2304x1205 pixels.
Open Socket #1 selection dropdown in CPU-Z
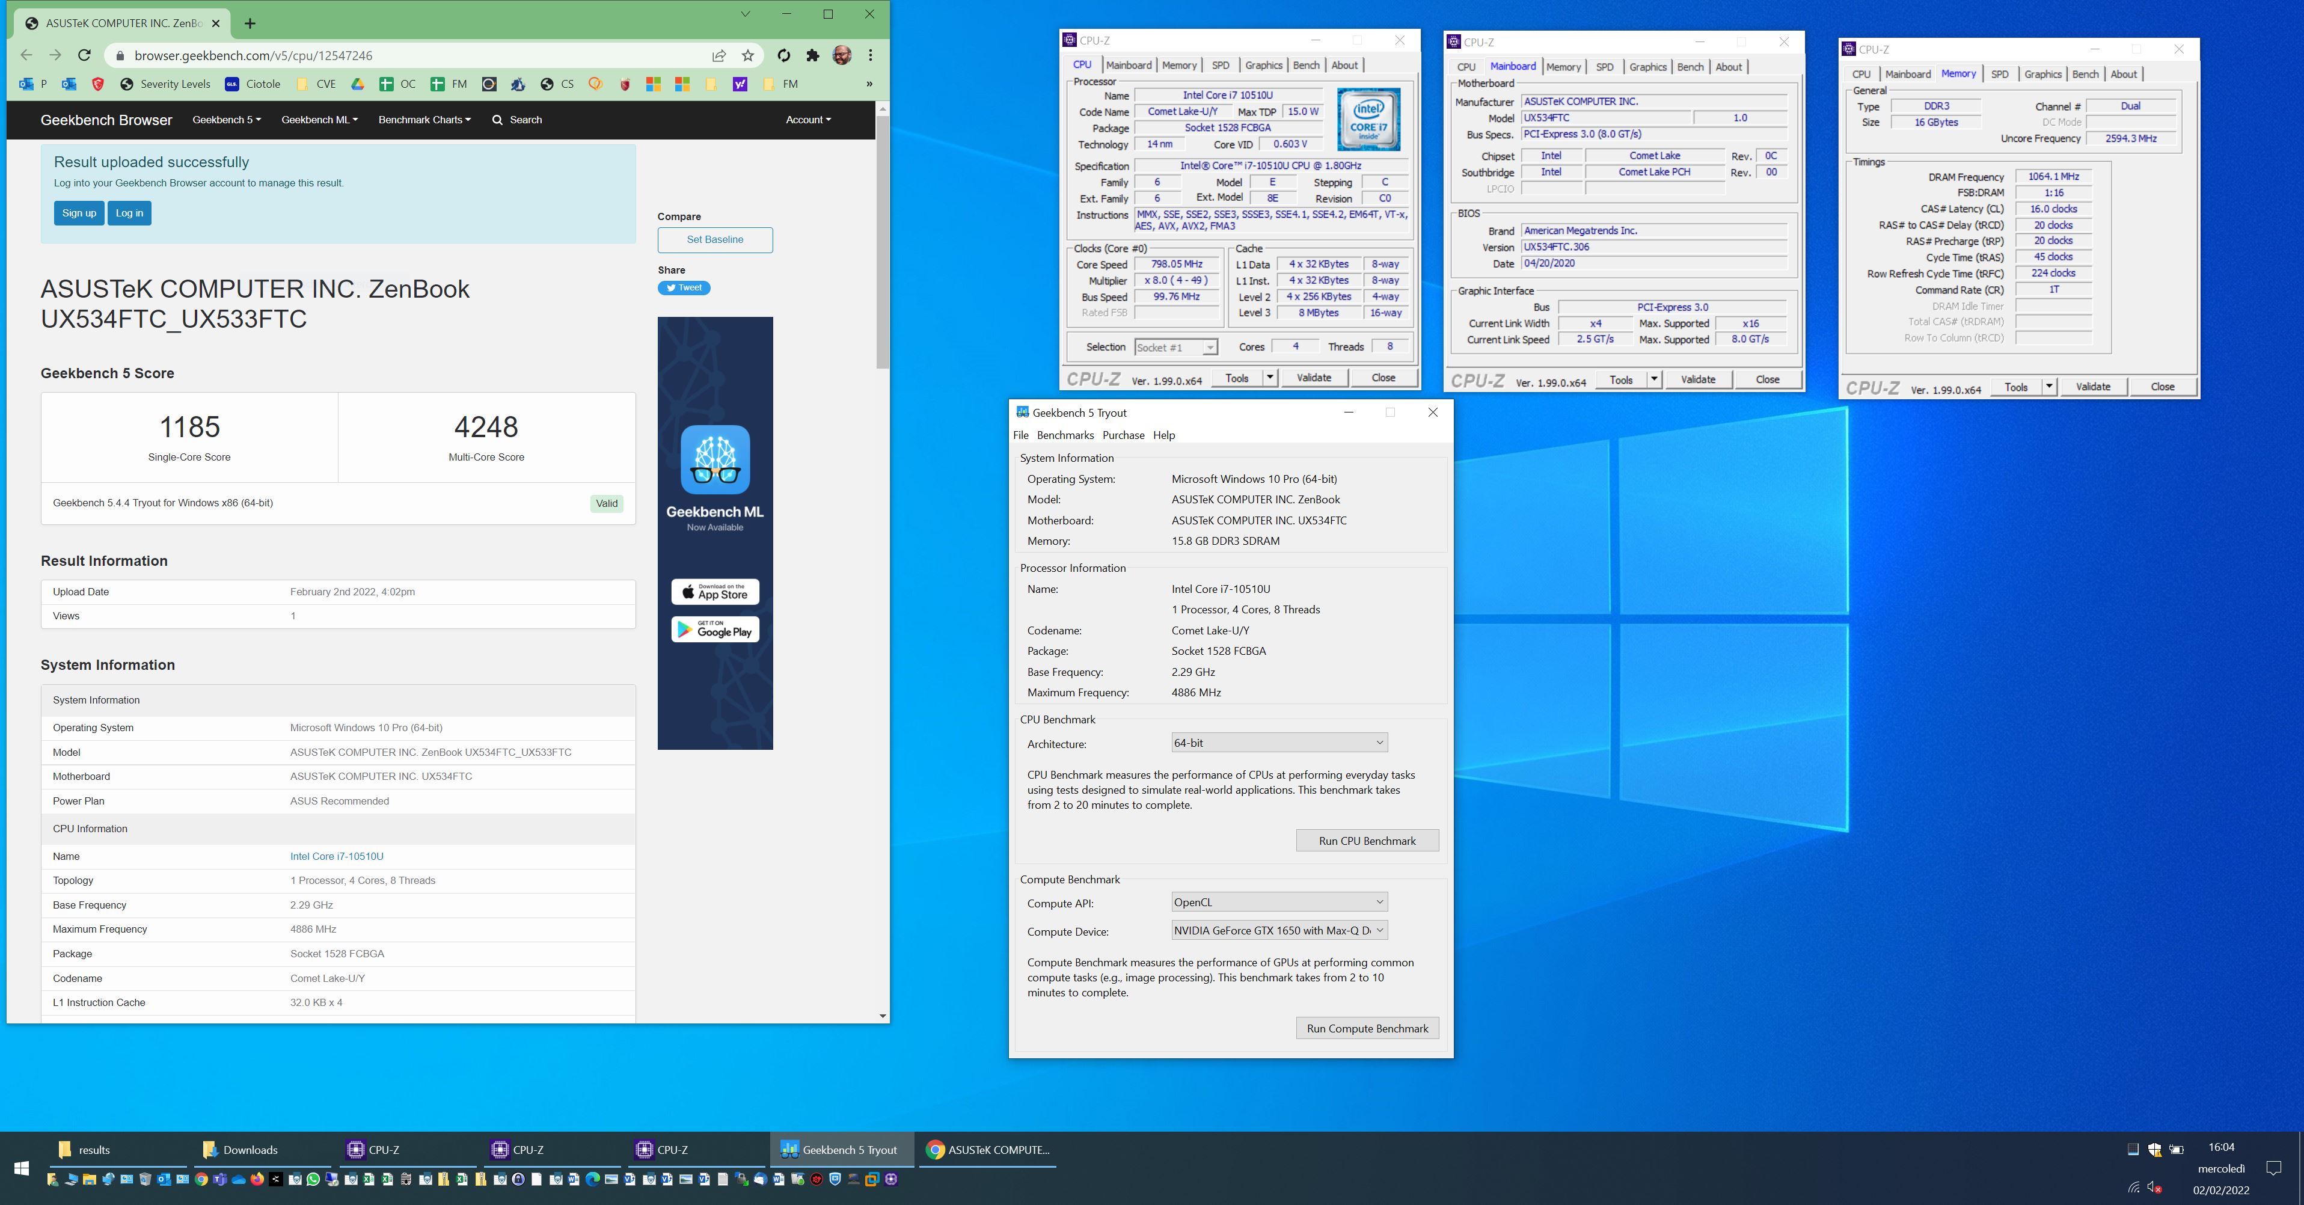(x=1175, y=347)
